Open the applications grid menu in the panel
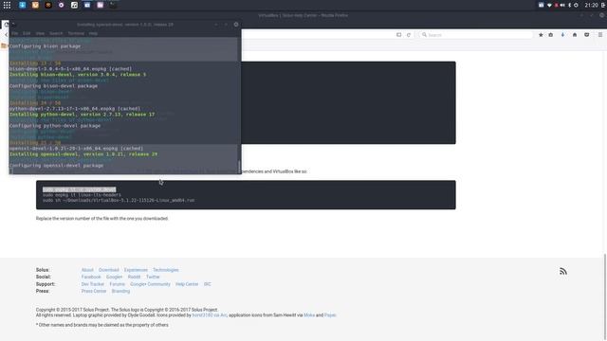This screenshot has width=607, height=341. (x=7, y=5)
